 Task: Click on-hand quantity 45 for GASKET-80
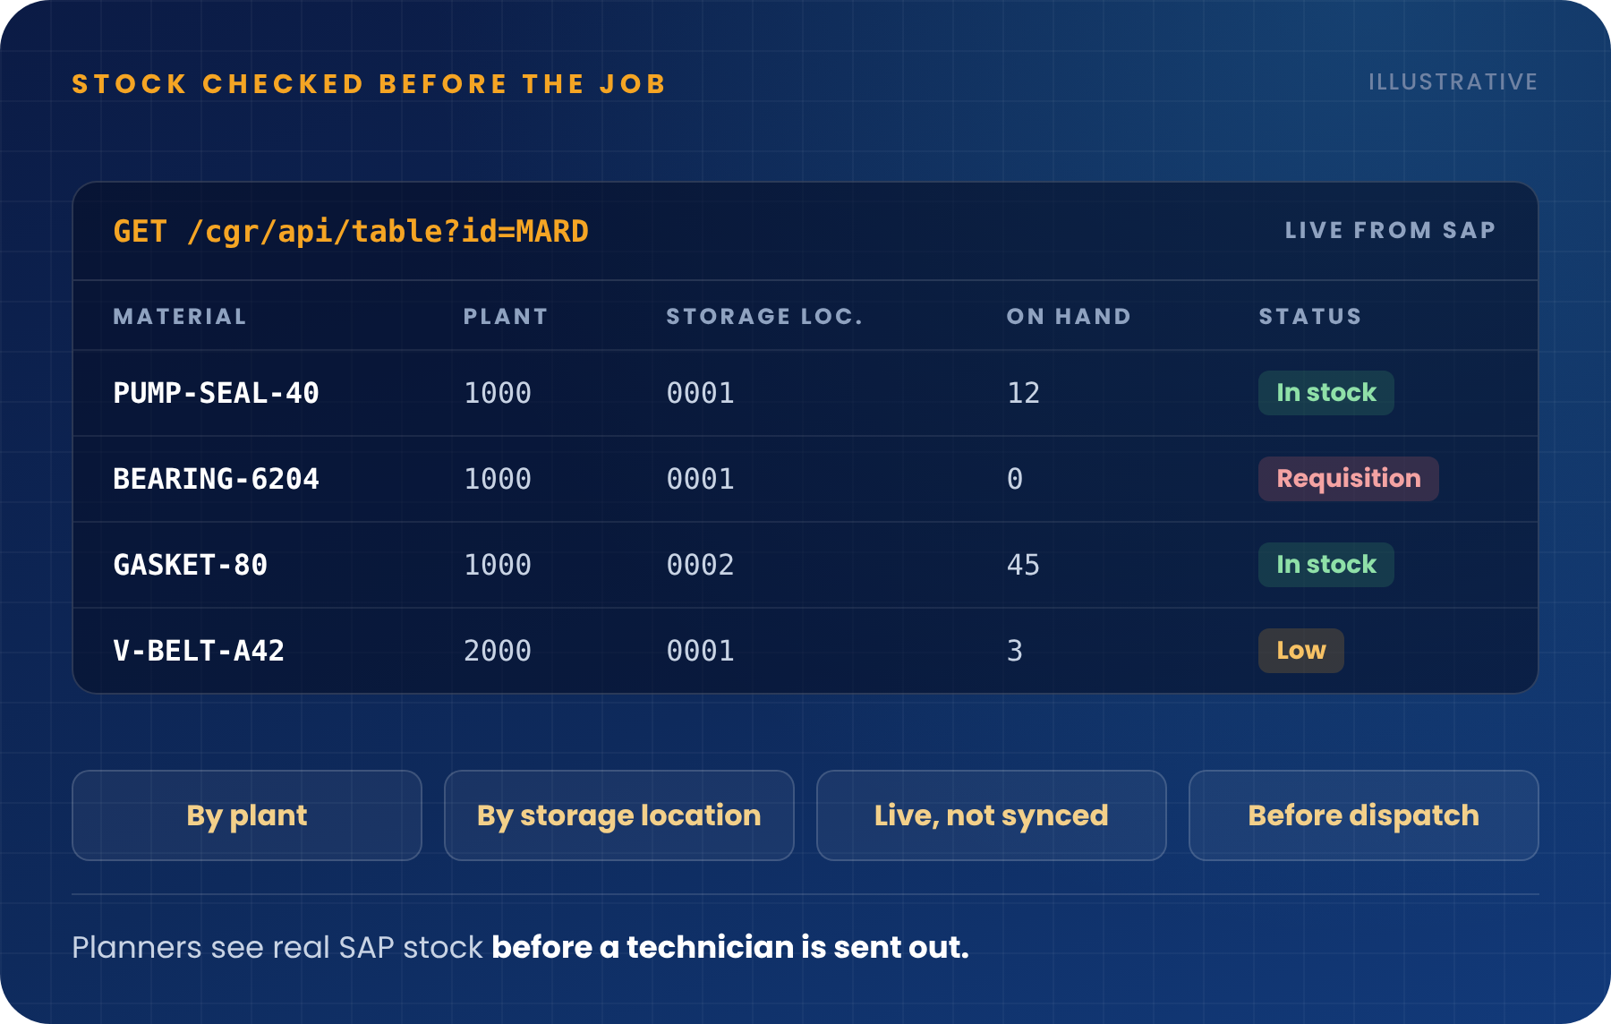[x=1023, y=565]
